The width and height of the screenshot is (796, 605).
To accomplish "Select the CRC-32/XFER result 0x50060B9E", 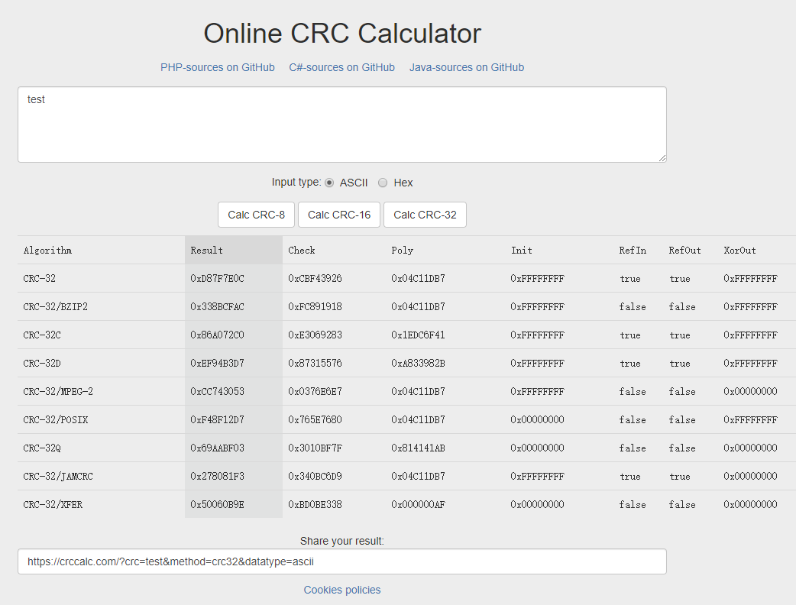I will point(217,504).
